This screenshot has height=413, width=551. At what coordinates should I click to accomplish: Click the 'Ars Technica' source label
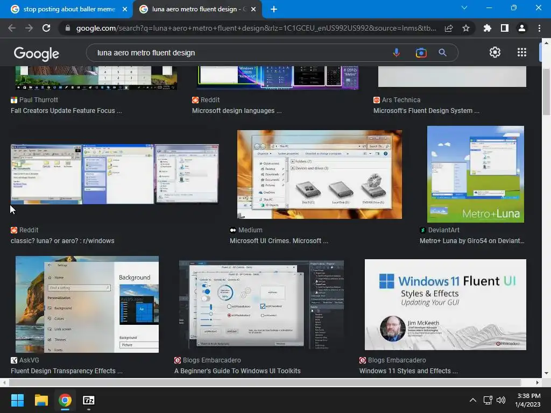(401, 99)
